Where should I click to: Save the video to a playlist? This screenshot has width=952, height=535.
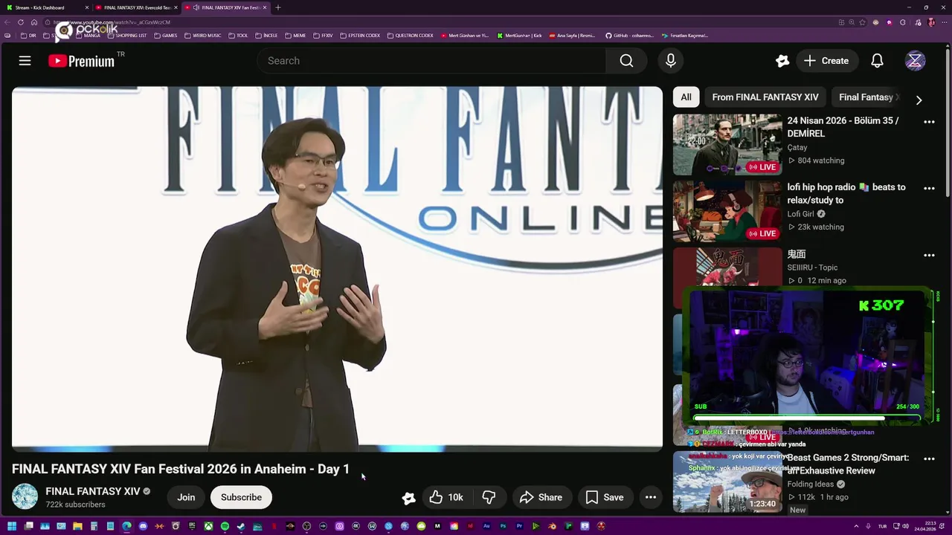point(605,497)
